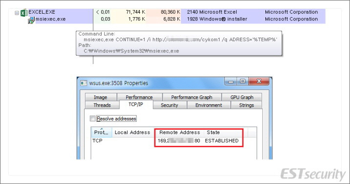
Task: Click the 1,776 K value for msiexec.exe
Action: (136, 19)
